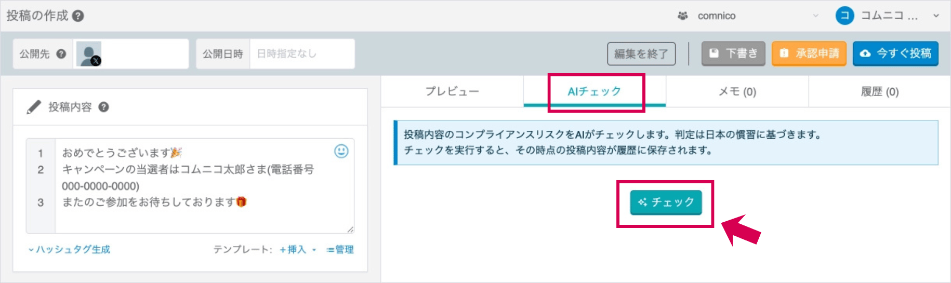Run the AI チェック button
This screenshot has width=951, height=283.
click(x=666, y=202)
